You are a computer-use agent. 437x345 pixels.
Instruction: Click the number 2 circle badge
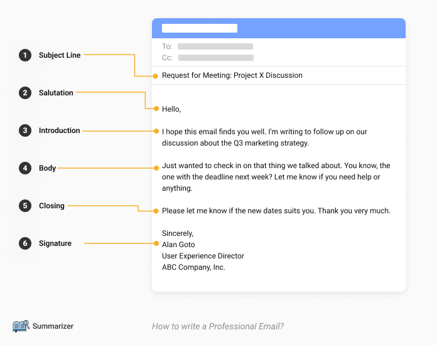(25, 93)
